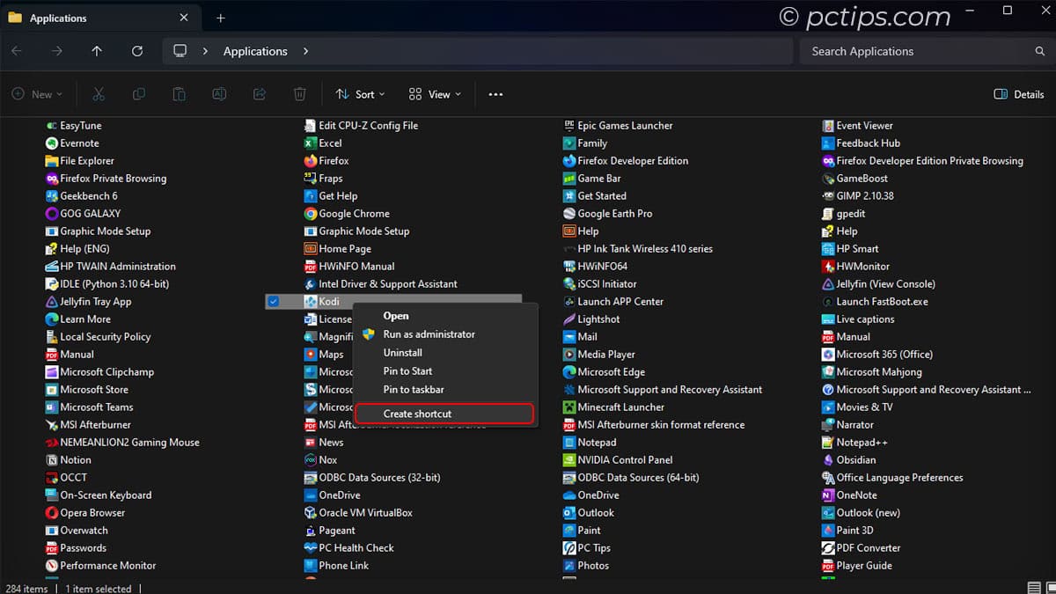The image size is (1056, 594).
Task: Copy the selected item using the toolbar
Action: [x=139, y=93]
